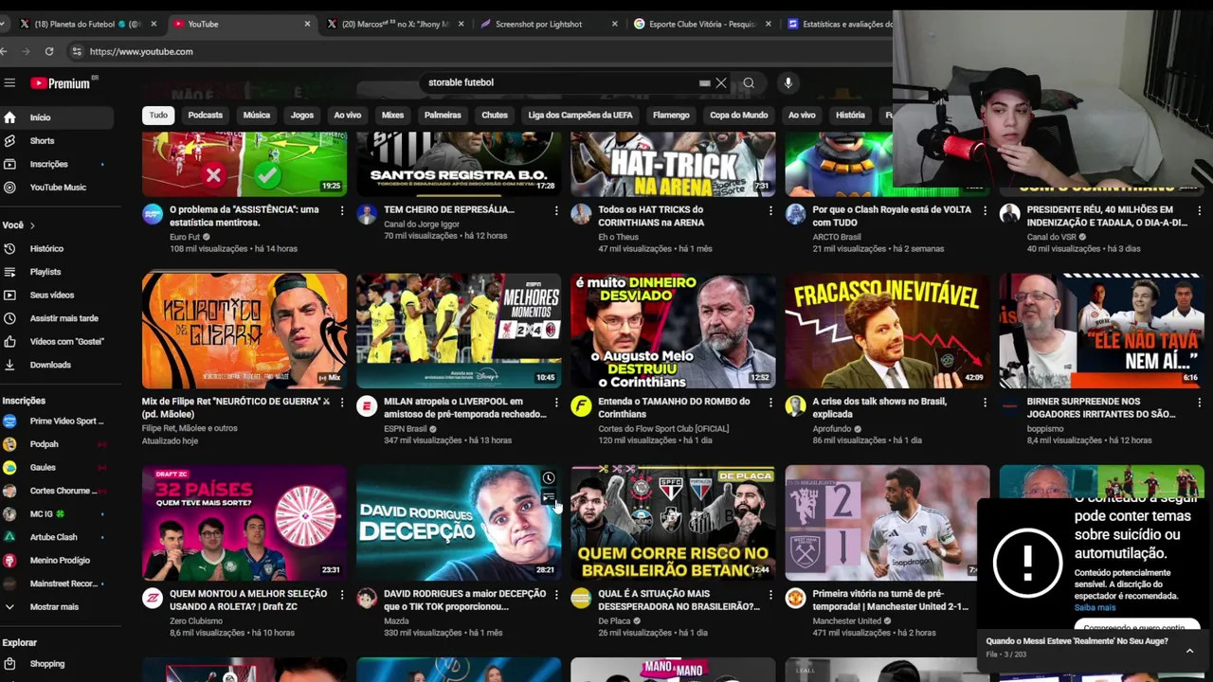Viewport: 1213px width, 682px height.
Task: Open title 'Todos os HAT TRICKS do CORINTHIANS NA ARENA'
Action: 651,217
